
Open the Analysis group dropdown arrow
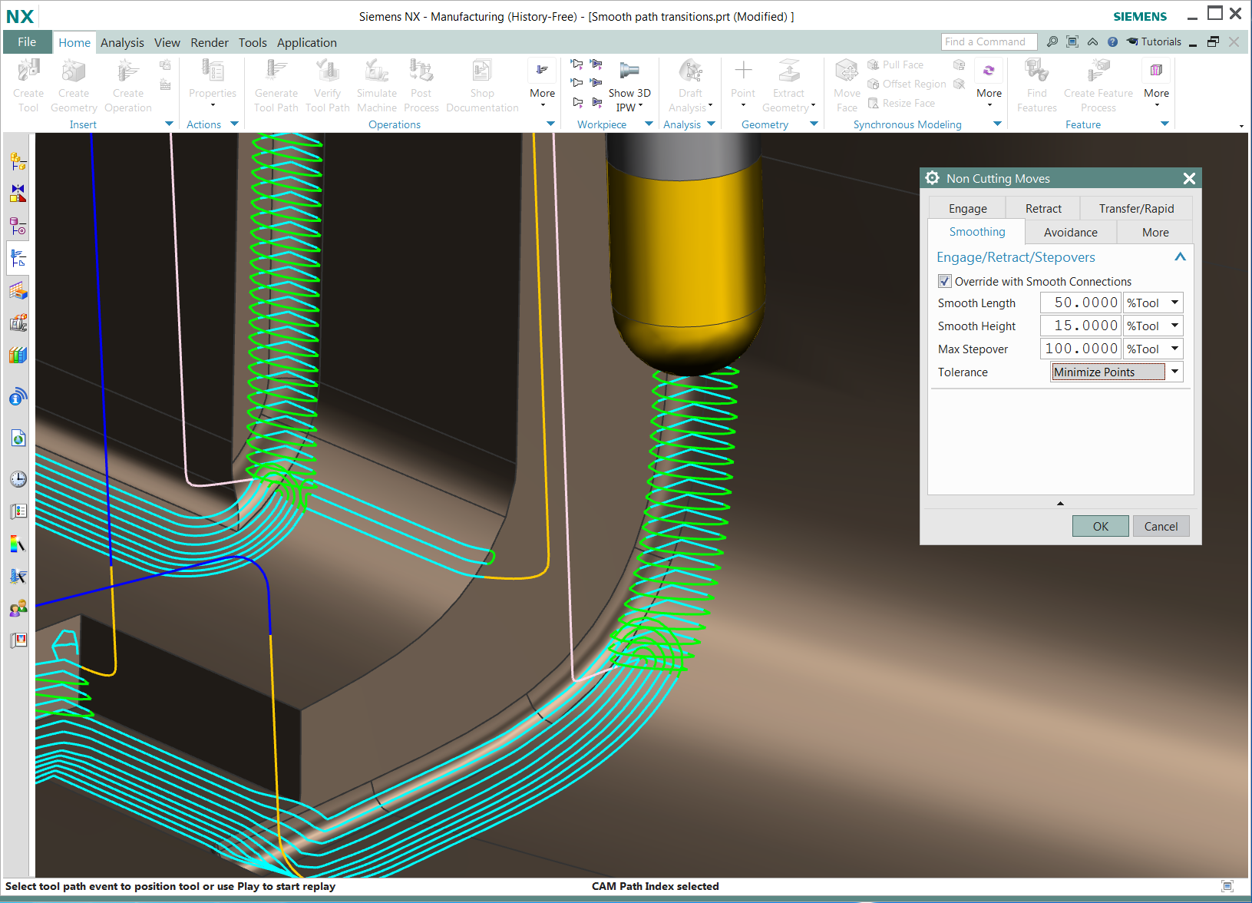pyautogui.click(x=711, y=124)
